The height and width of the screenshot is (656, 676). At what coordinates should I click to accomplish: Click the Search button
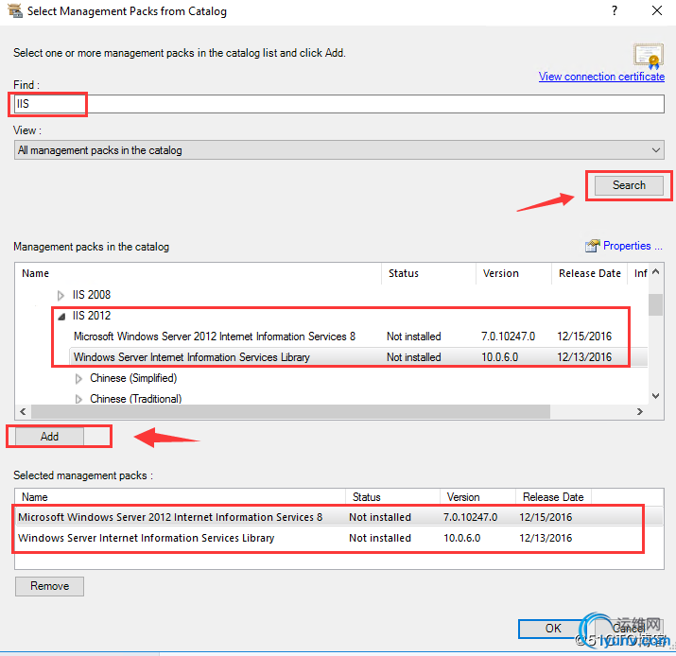coord(629,185)
